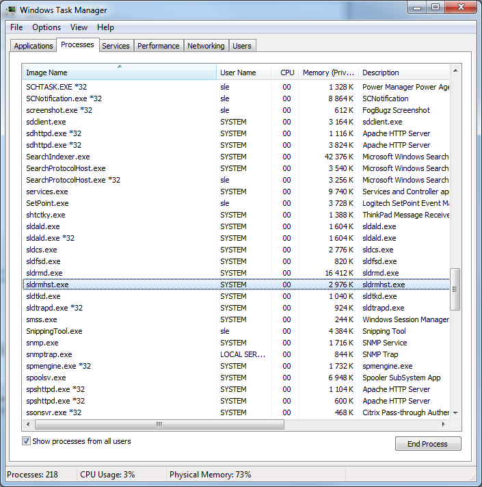482x487 pixels.
Task: Select the sldtrapd.exe *32 process
Action: pos(236,308)
